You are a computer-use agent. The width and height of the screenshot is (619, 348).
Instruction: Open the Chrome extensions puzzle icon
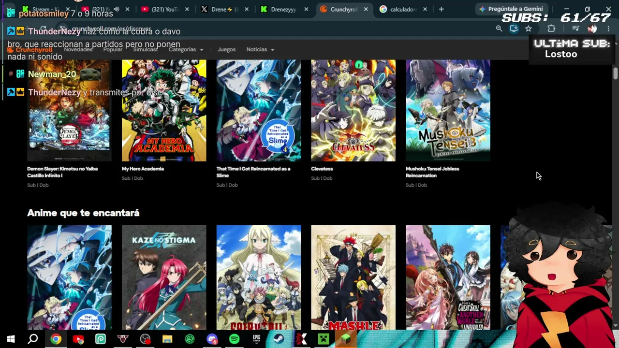pos(551,29)
